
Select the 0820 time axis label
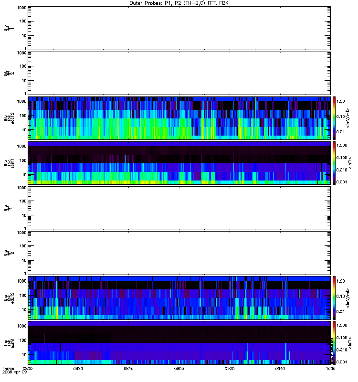pyautogui.click(x=78, y=369)
